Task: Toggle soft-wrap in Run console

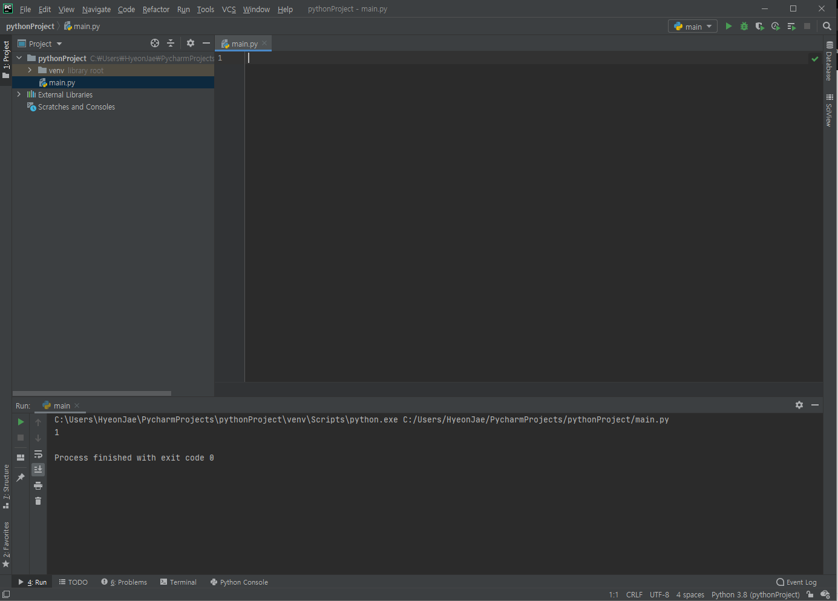Action: pyautogui.click(x=38, y=454)
